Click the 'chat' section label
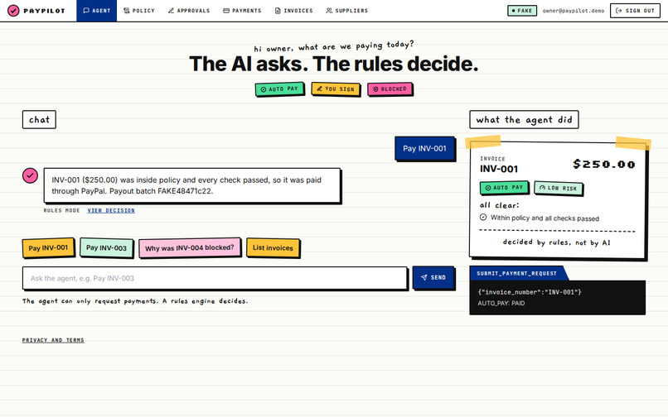The image size is (668, 417). point(39,120)
